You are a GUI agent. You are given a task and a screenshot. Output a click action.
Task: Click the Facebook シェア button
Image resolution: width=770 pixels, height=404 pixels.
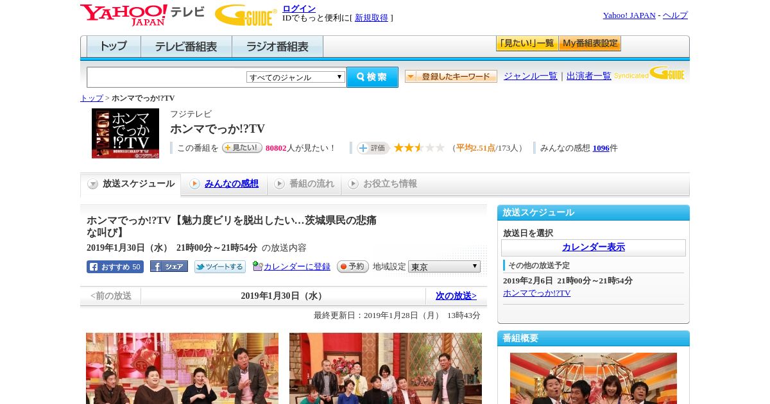pyautogui.click(x=169, y=266)
